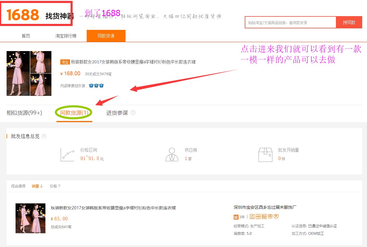Sort results by 价格 ascending
The image size is (367, 247).
point(56,186)
